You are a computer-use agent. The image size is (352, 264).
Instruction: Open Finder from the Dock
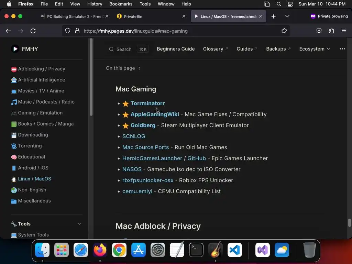(42, 250)
